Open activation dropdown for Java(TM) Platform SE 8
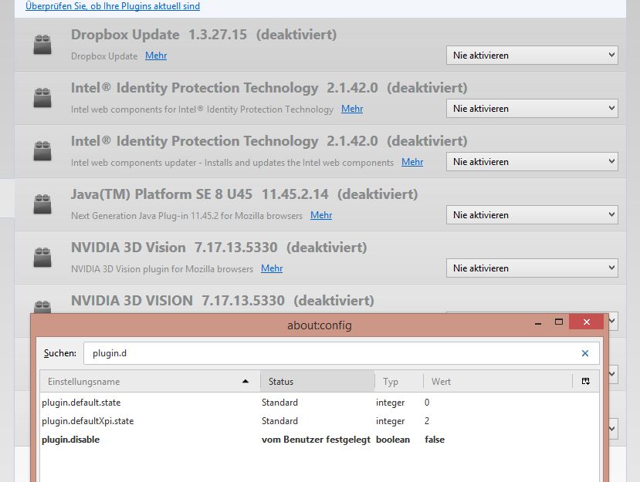Image resolution: width=640 pixels, height=482 pixels. click(532, 215)
